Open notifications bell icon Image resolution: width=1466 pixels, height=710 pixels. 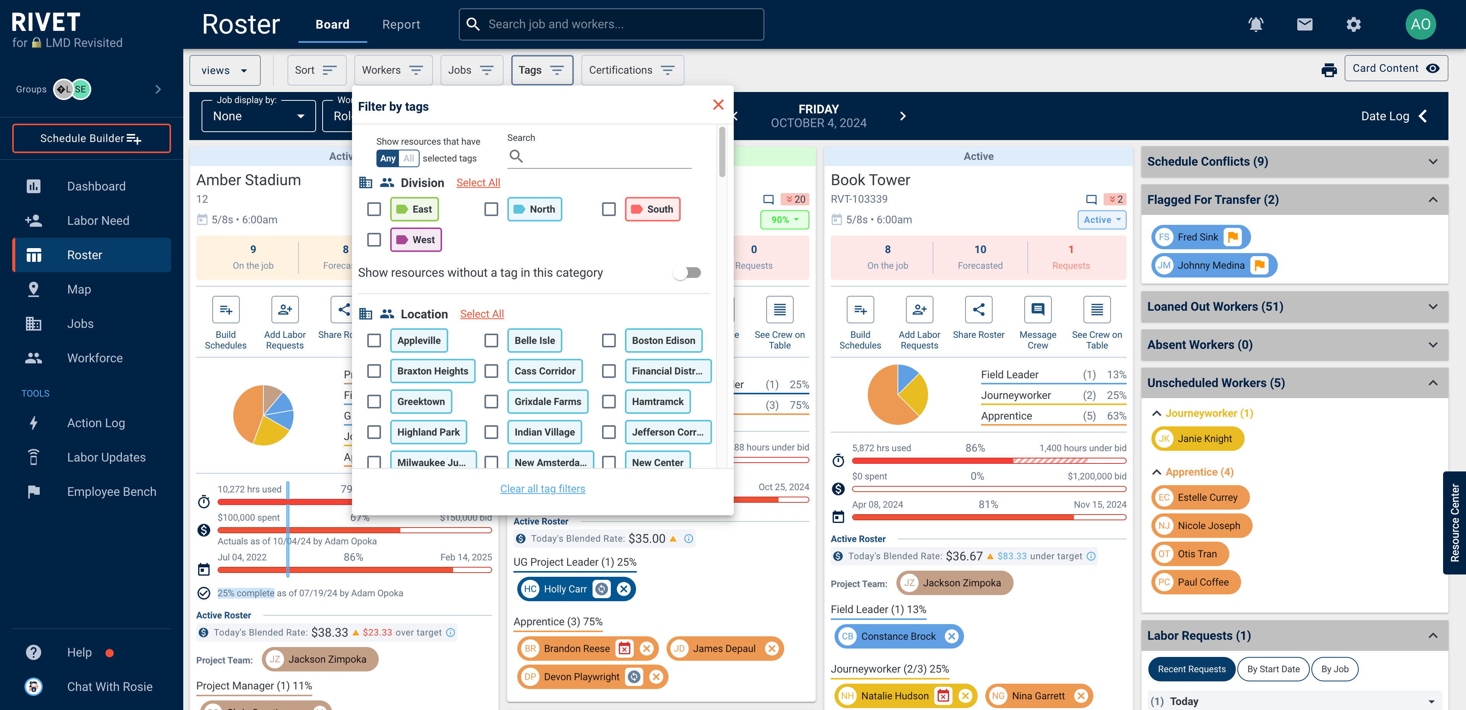[1255, 24]
